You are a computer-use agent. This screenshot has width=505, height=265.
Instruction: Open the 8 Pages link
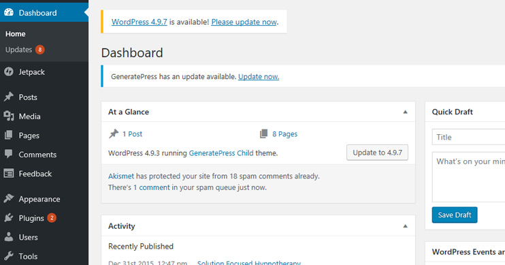click(x=284, y=134)
